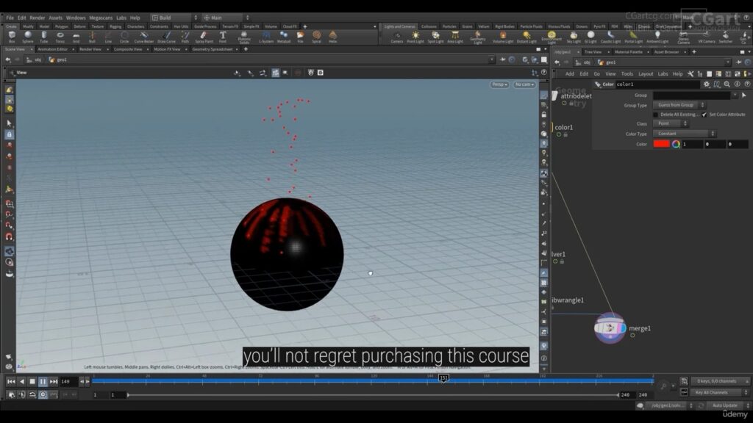
Task: Select the Sphere shelf tool
Action: (28, 37)
